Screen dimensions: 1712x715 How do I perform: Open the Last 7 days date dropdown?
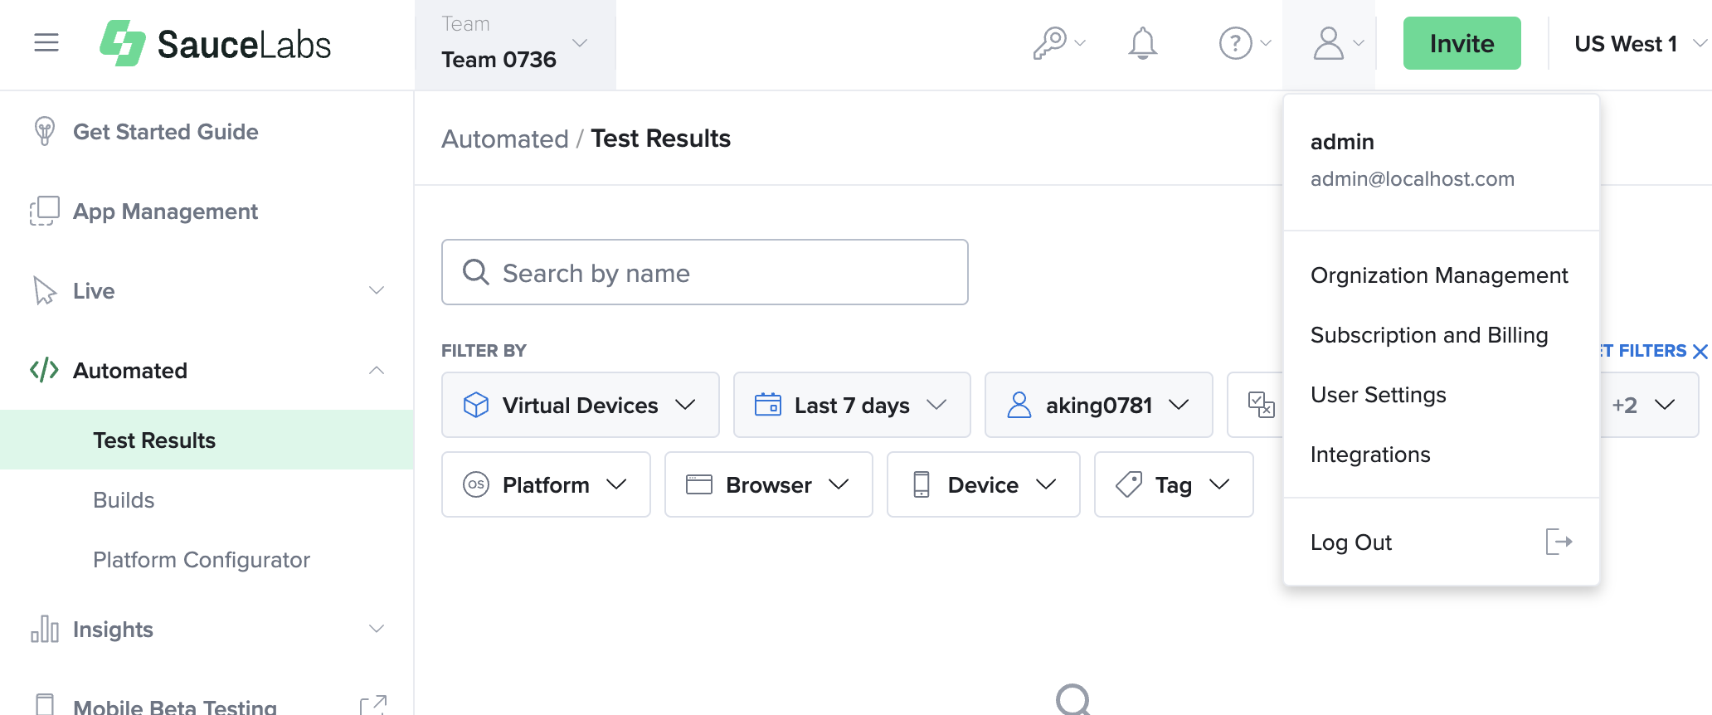click(x=851, y=405)
